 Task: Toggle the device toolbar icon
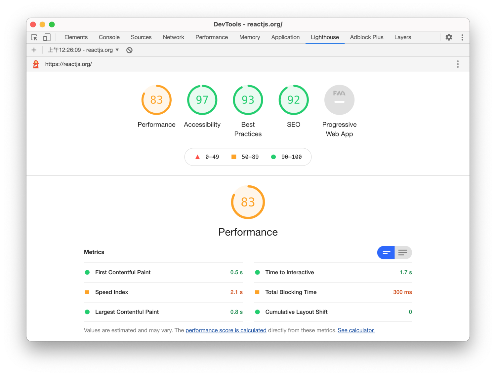47,37
